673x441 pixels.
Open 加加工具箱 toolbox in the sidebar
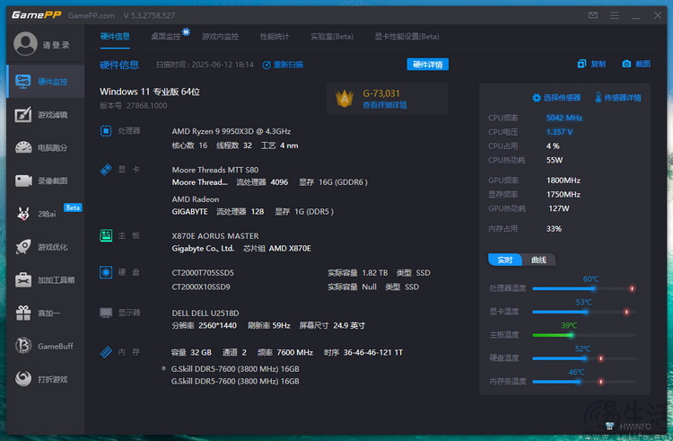point(46,280)
